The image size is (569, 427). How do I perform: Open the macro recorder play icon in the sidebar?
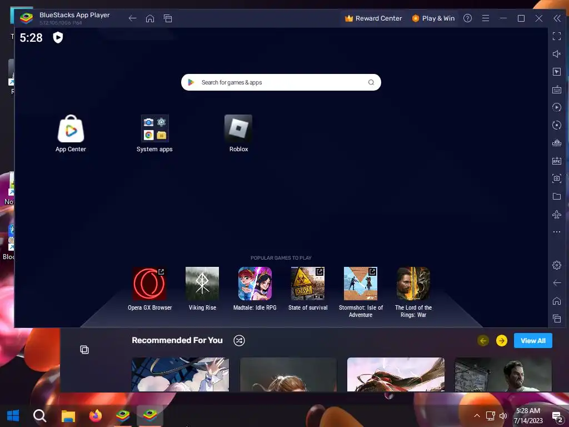pyautogui.click(x=557, y=107)
